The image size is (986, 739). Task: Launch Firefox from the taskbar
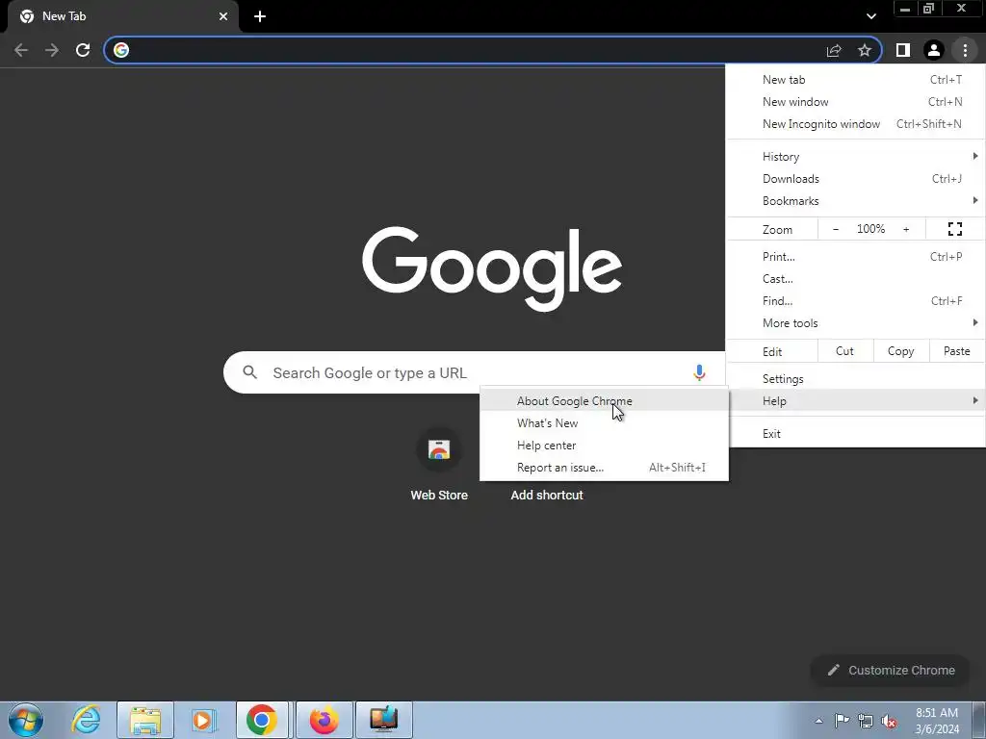click(324, 720)
